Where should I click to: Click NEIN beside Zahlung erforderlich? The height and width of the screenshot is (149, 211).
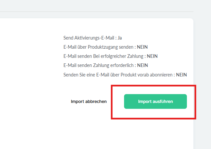click(x=142, y=65)
